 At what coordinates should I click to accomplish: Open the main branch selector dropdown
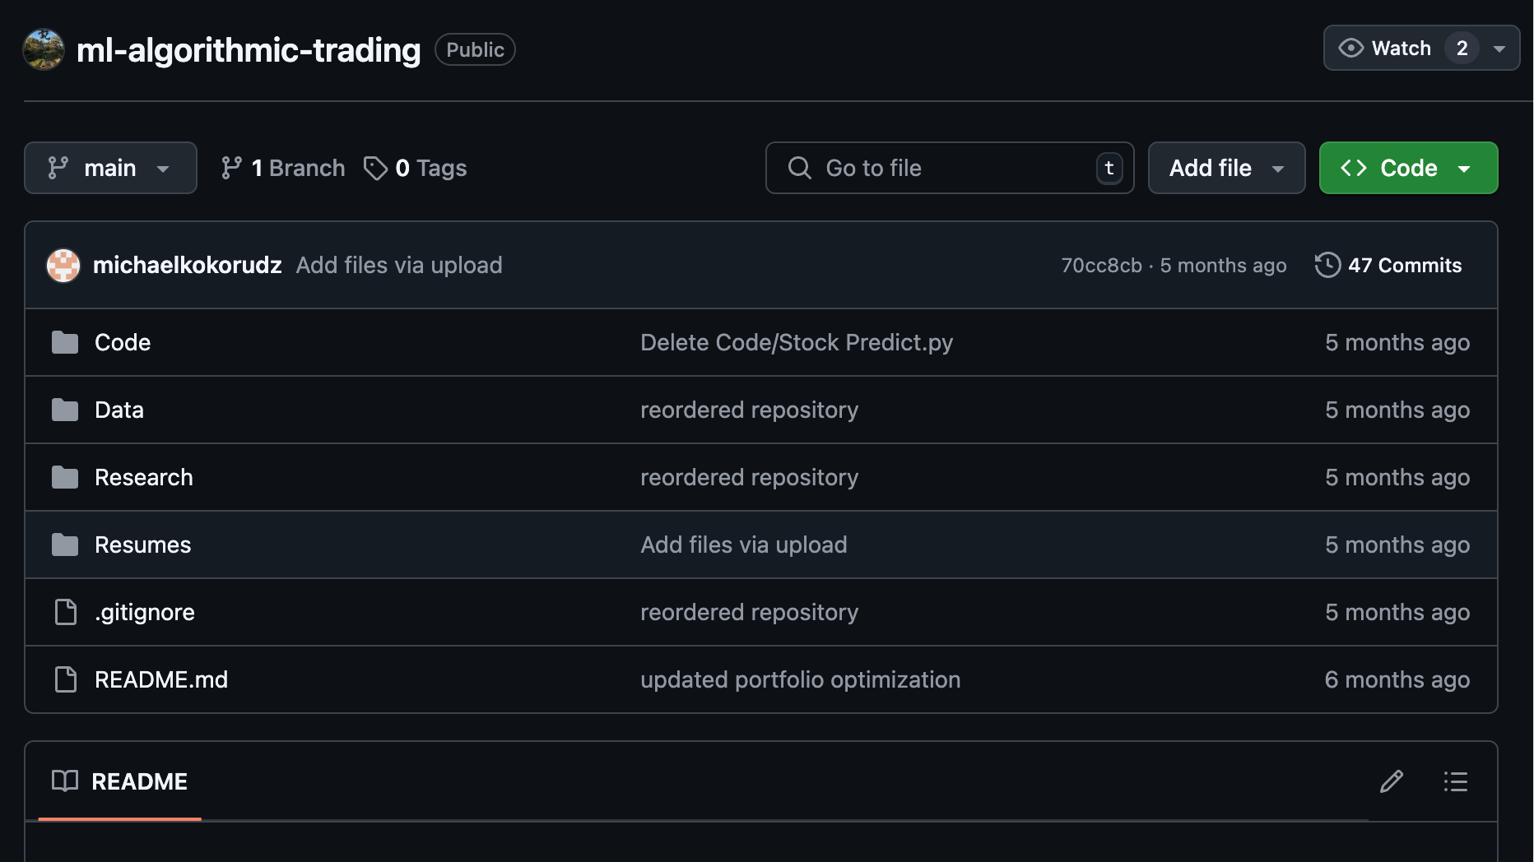pos(110,168)
